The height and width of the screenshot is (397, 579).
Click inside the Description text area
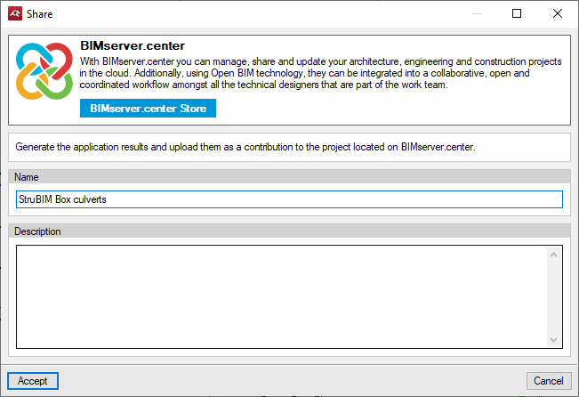tap(282, 296)
